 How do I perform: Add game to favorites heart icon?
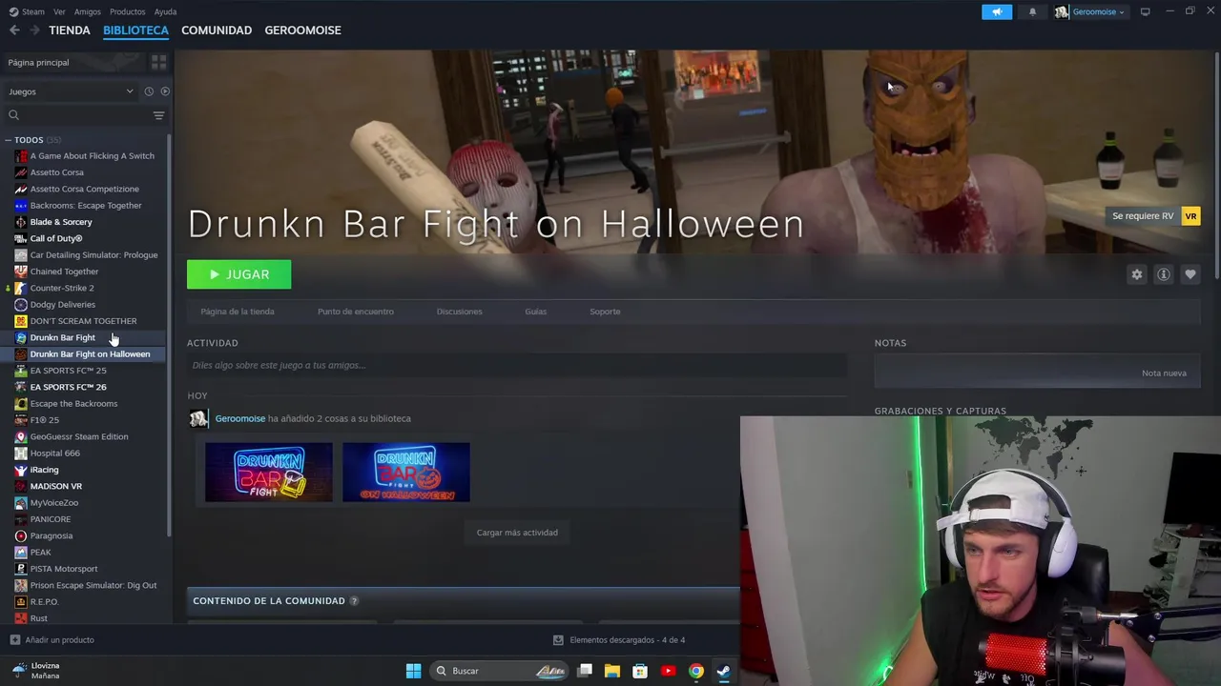pyautogui.click(x=1190, y=274)
